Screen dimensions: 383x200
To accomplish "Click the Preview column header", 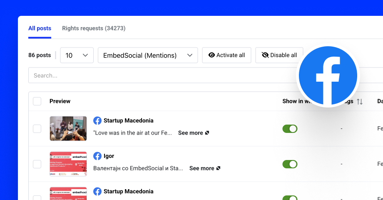I will click(x=60, y=101).
